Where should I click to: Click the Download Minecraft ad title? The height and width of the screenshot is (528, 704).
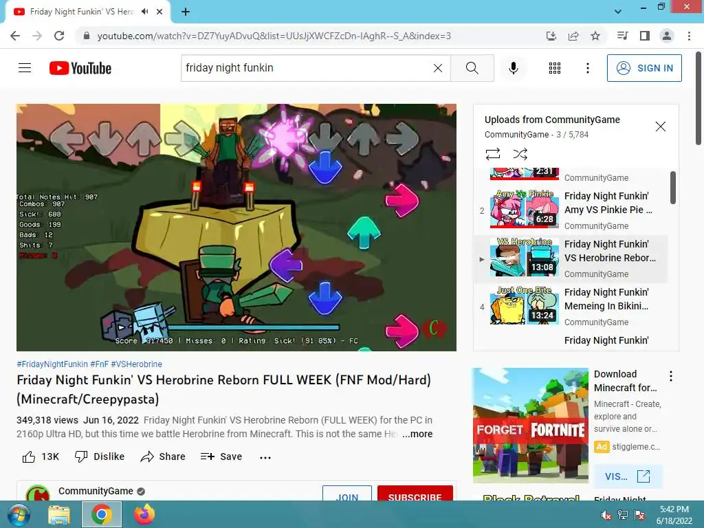click(x=625, y=381)
